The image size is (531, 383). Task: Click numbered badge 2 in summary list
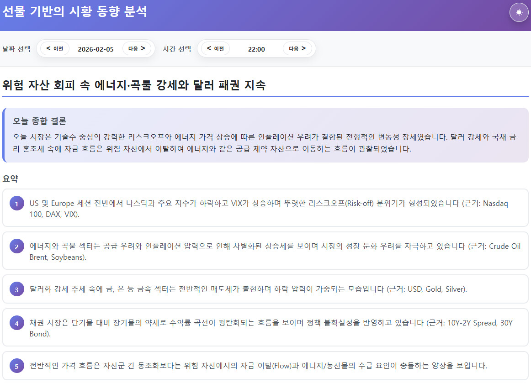[x=16, y=247]
